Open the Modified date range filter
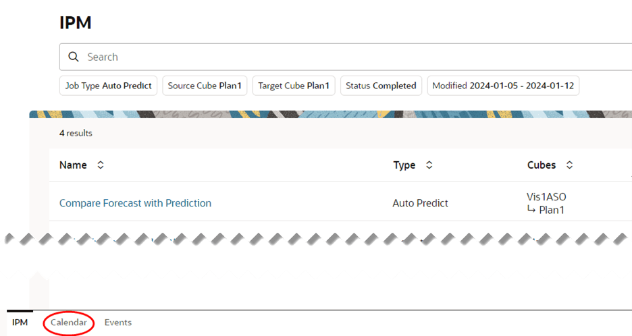This screenshot has width=632, height=336. pos(503,86)
